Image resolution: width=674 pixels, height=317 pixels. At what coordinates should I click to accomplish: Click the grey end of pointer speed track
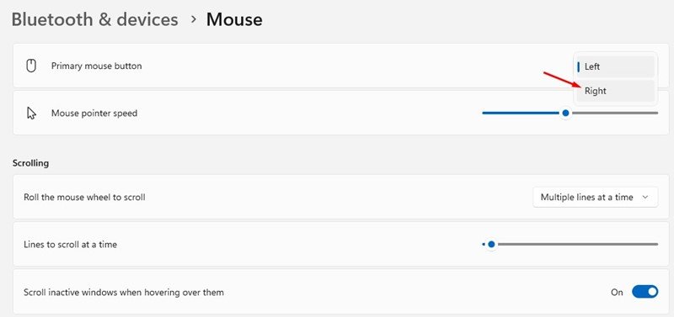coord(655,113)
